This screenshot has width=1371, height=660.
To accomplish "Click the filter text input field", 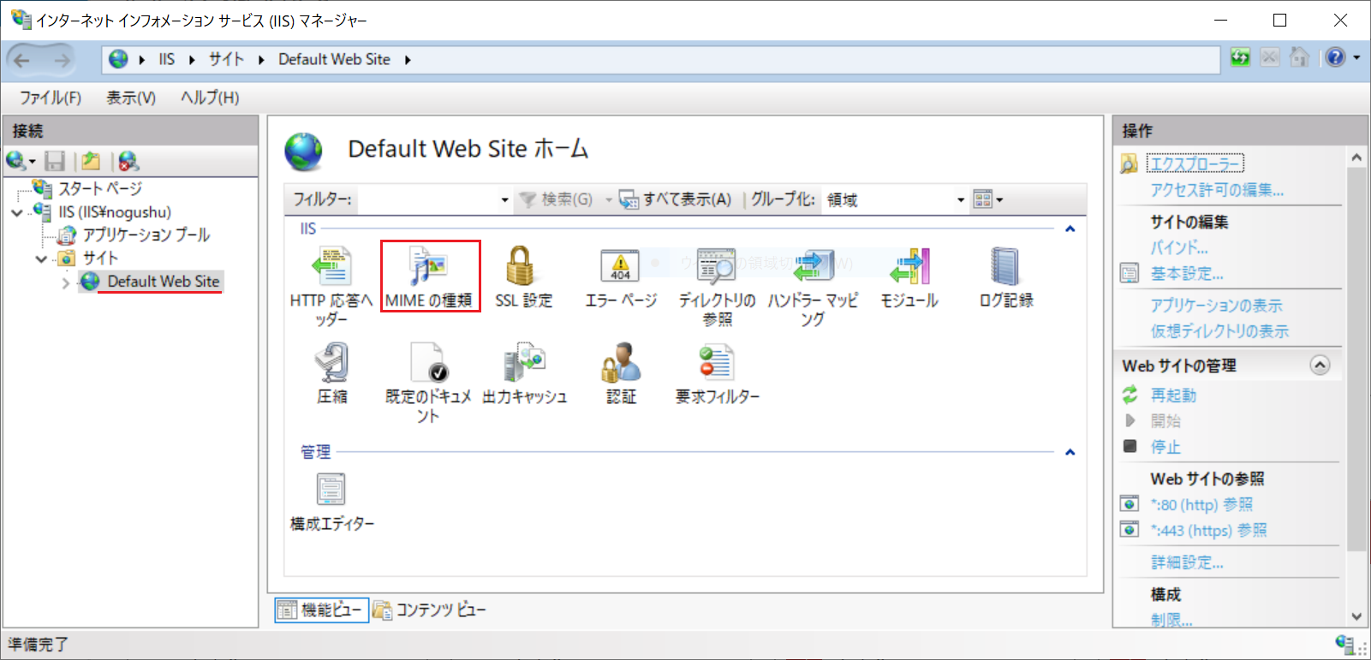I will pyautogui.click(x=427, y=199).
